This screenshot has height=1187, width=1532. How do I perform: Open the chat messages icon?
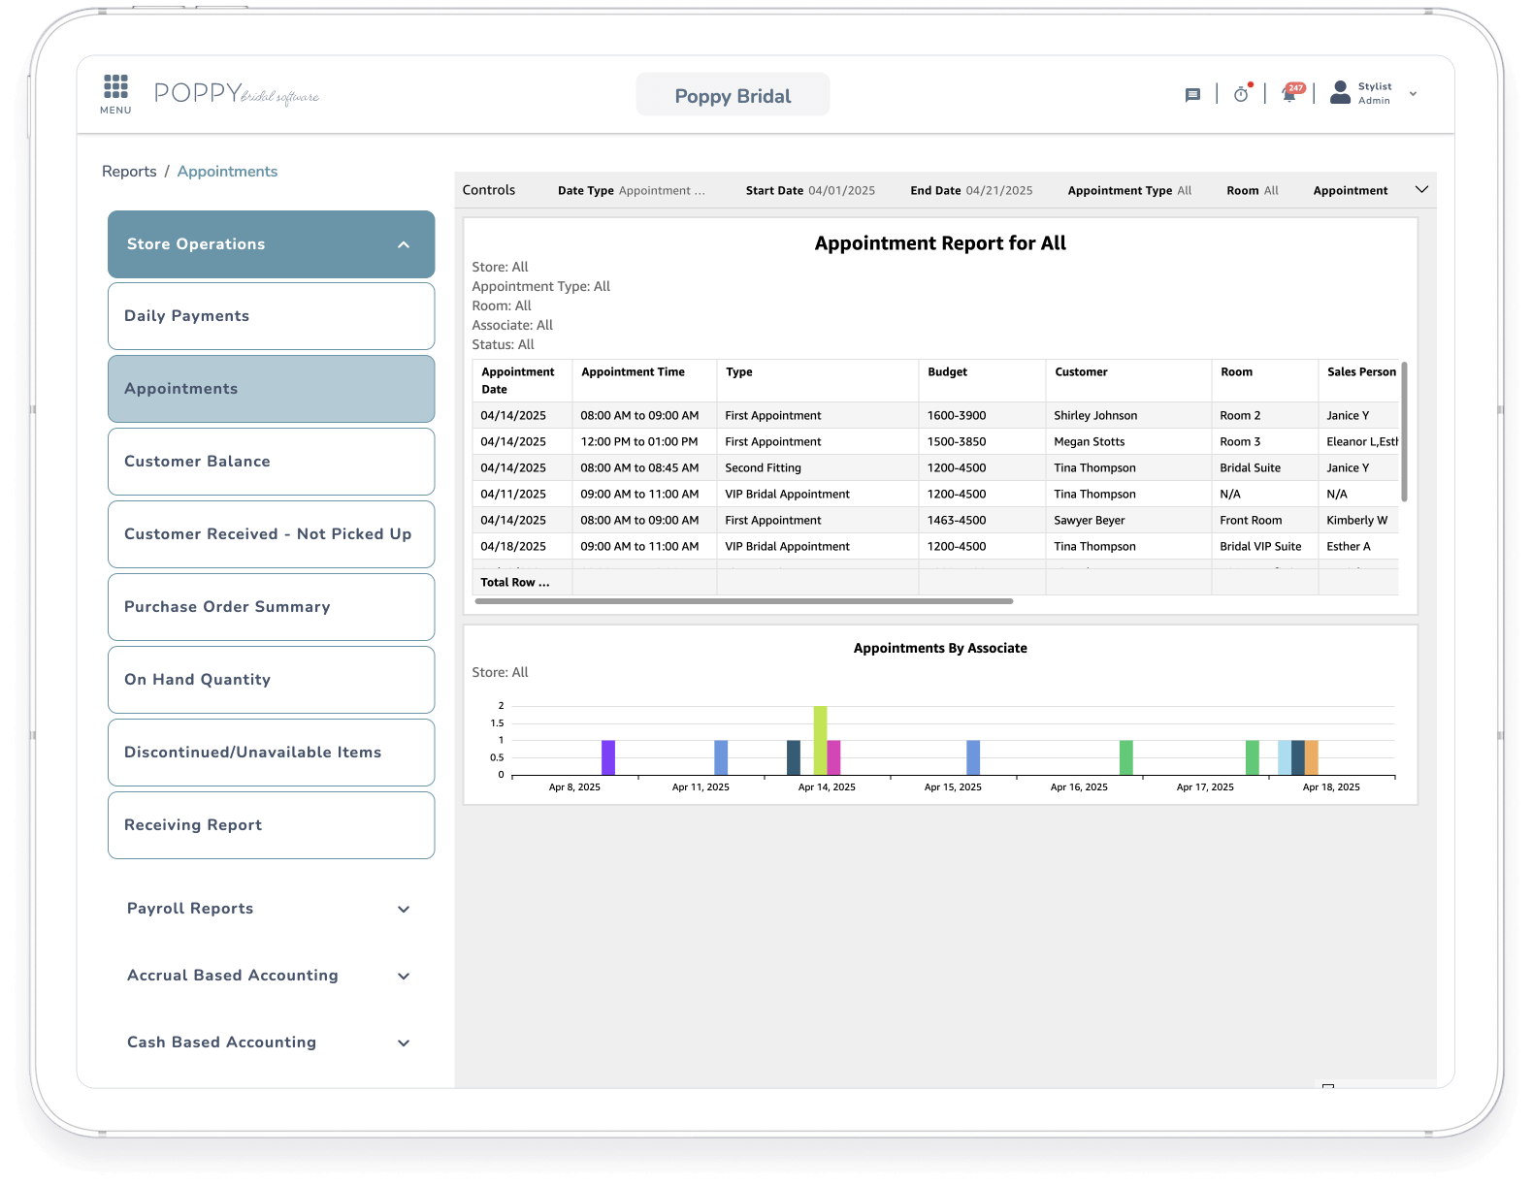coord(1192,95)
